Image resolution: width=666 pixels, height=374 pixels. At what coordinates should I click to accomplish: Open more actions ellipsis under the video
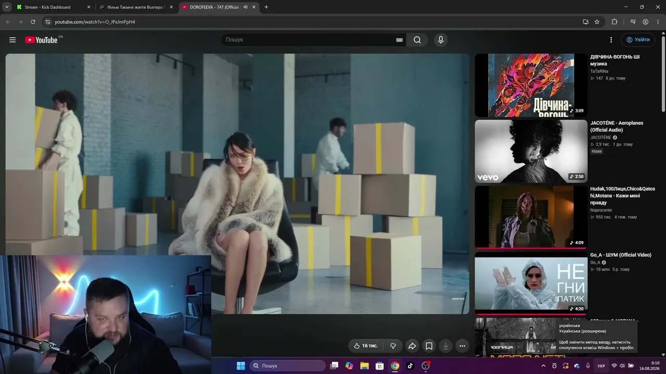click(462, 346)
